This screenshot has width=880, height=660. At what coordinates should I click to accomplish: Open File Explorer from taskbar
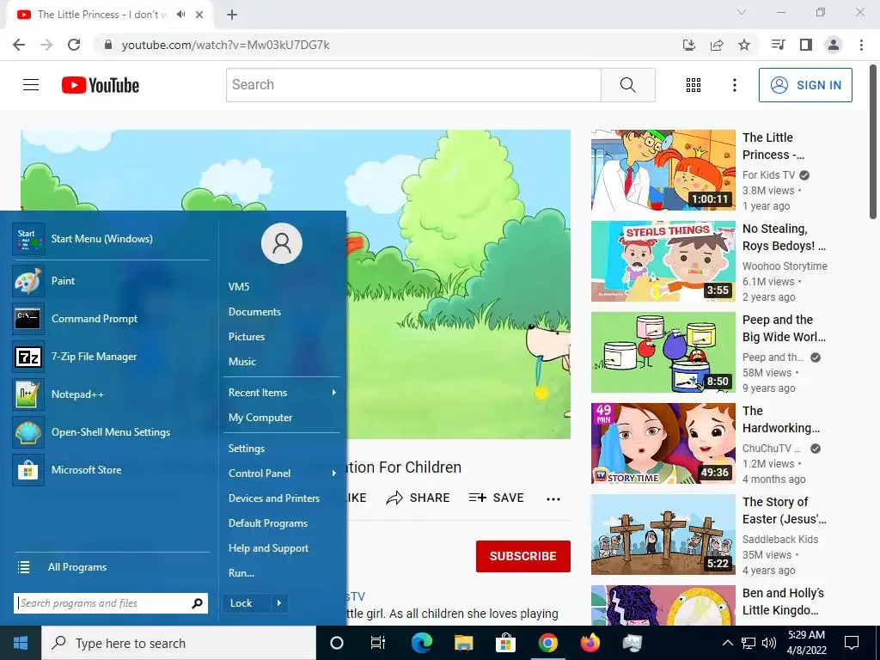pyautogui.click(x=463, y=643)
